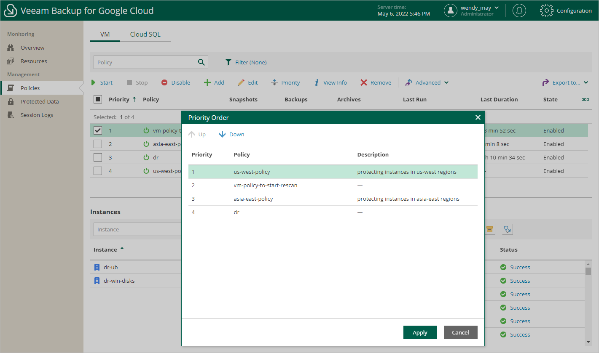Click the user avatar icon for wendy_may
Image resolution: width=599 pixels, height=353 pixels.
point(451,11)
